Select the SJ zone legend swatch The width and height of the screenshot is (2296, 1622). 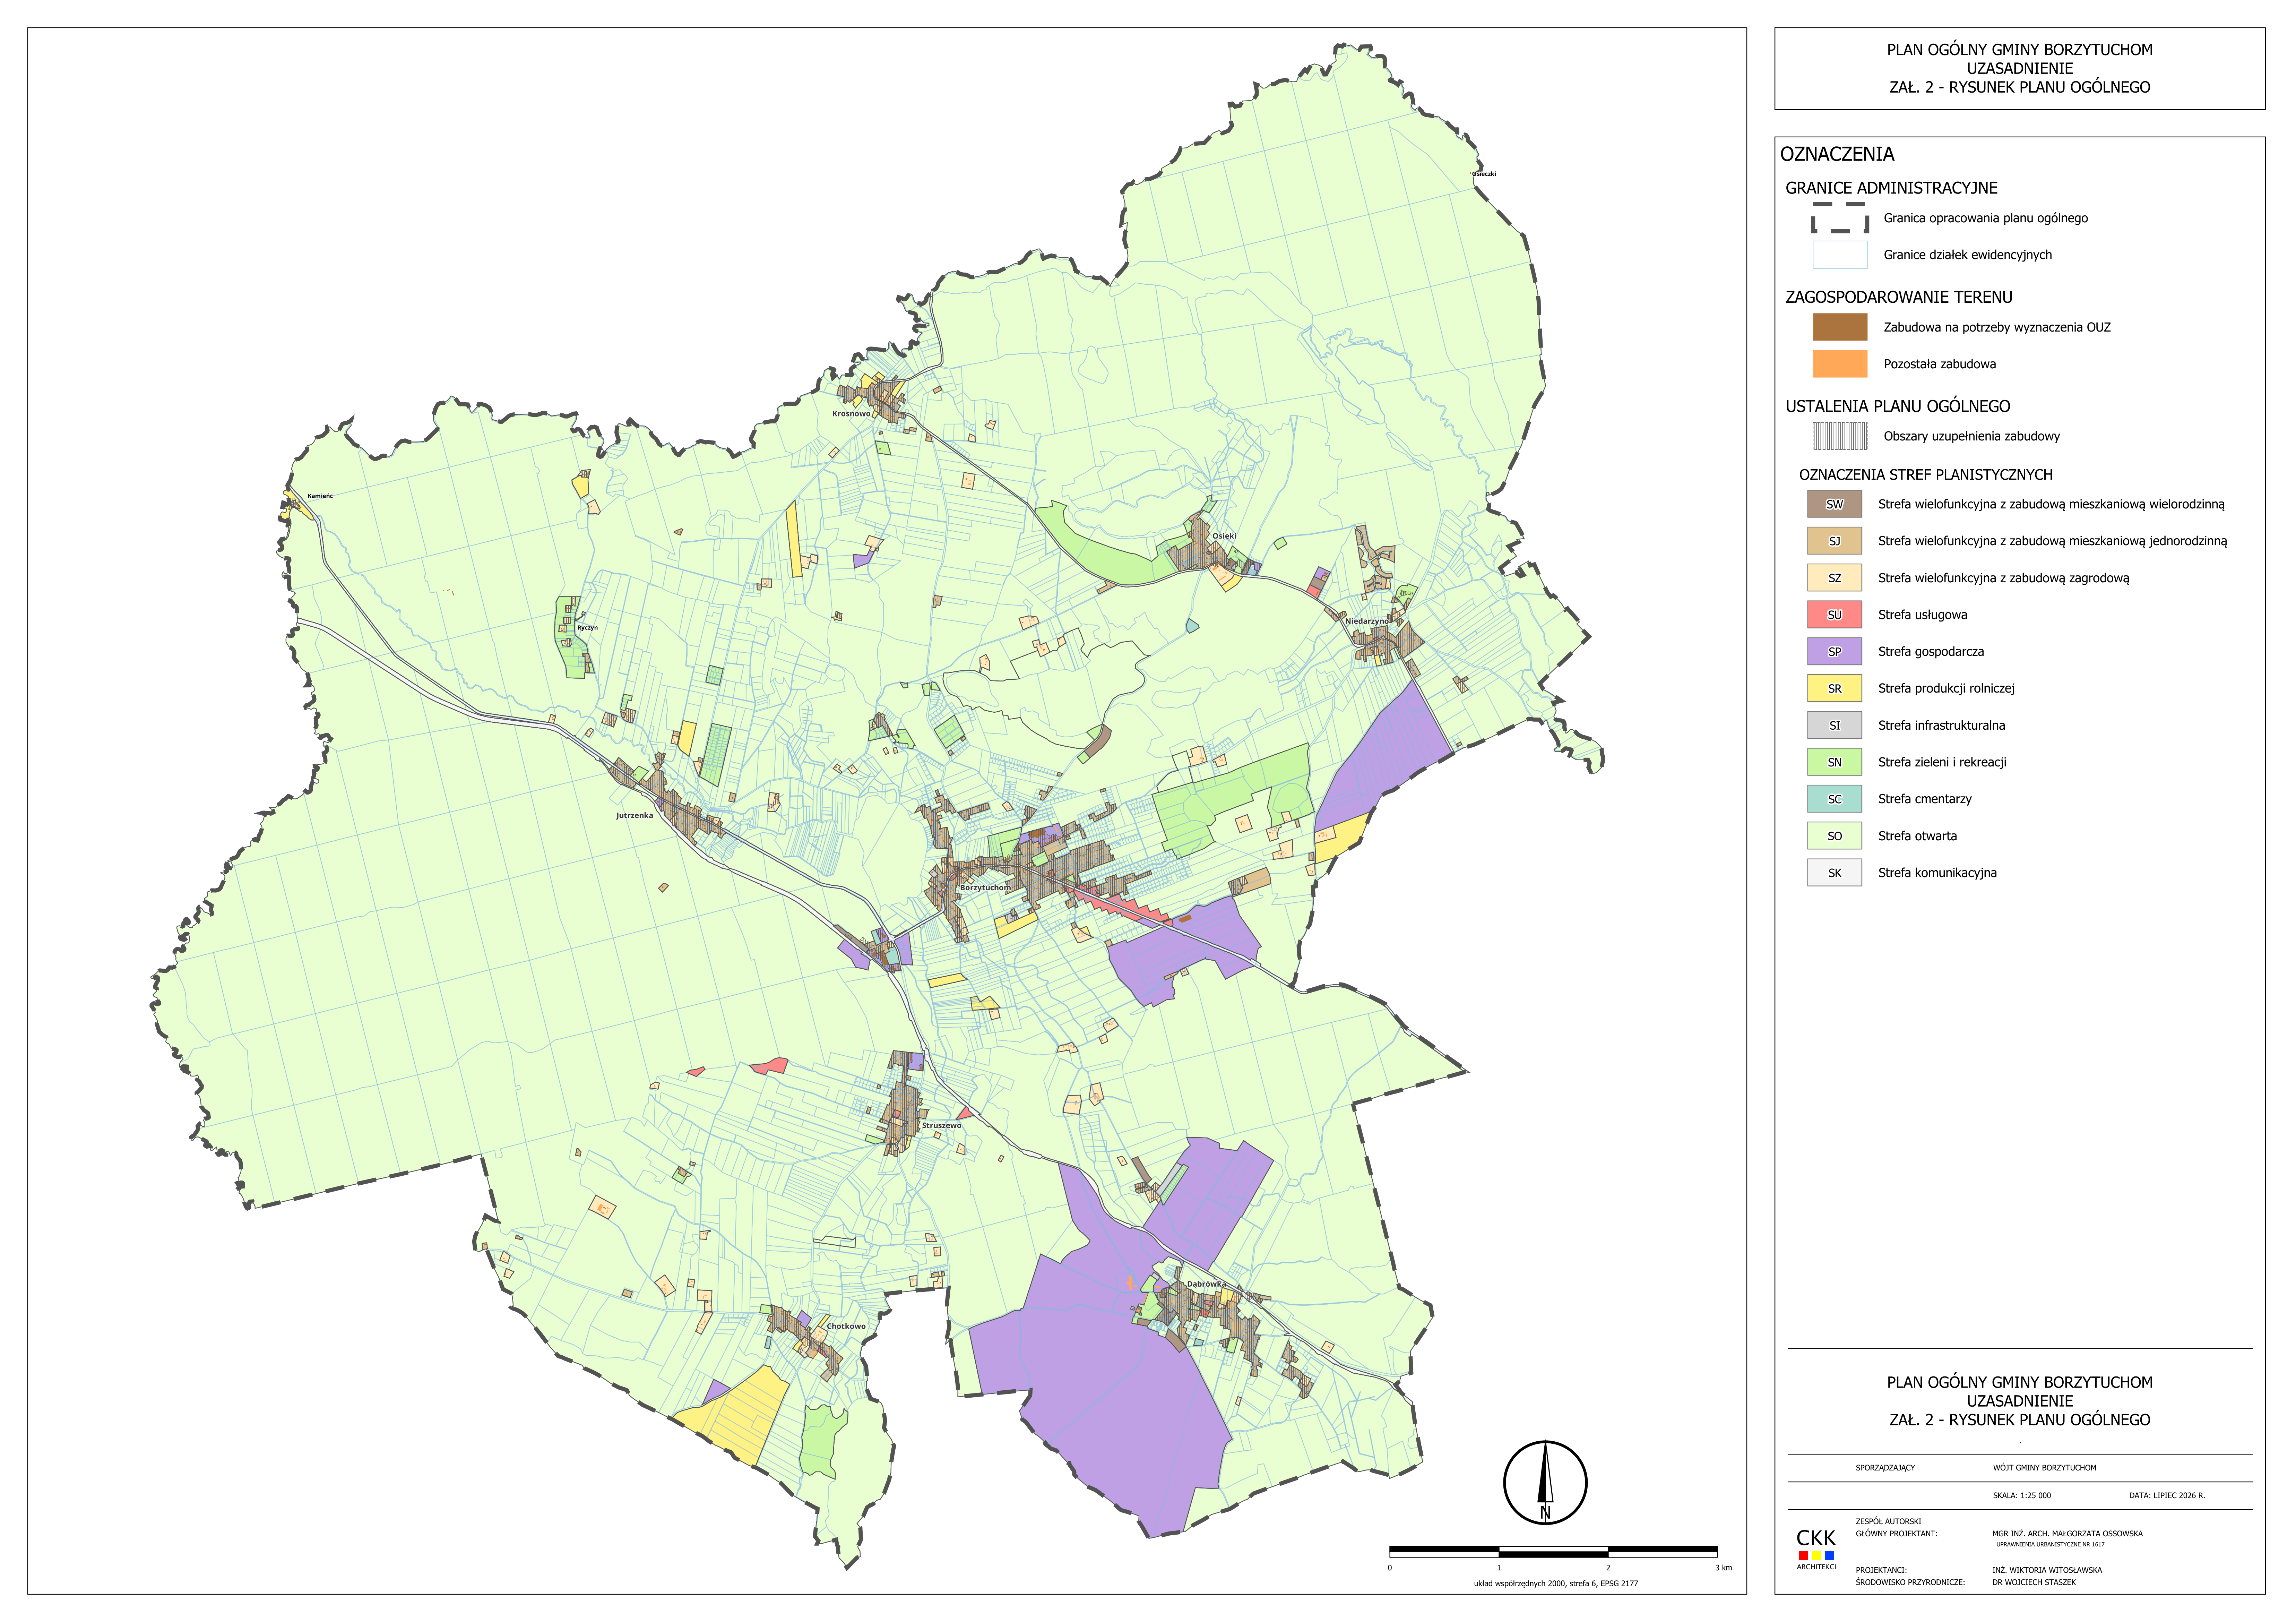point(1834,541)
